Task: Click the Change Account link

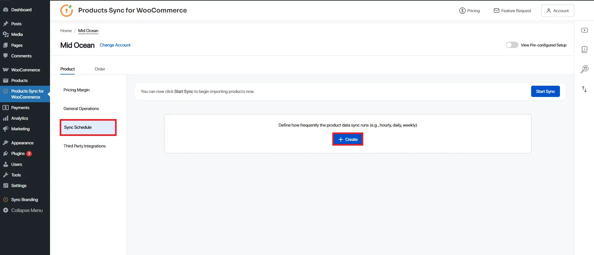Action: click(x=115, y=45)
